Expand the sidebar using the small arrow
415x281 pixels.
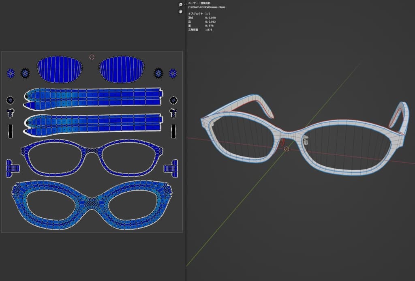(186, 4)
